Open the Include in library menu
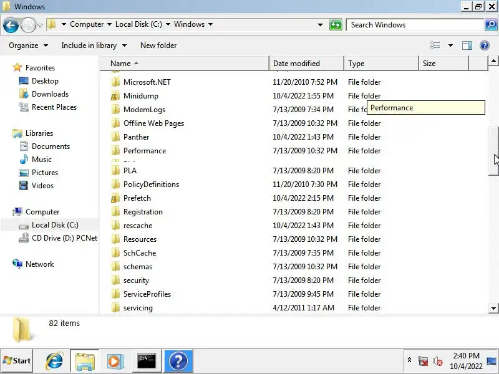The image size is (499, 374). pos(94,46)
